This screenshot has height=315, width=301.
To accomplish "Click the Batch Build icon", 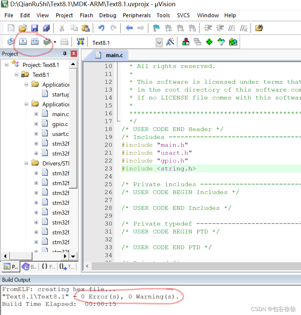I will click(x=46, y=42).
